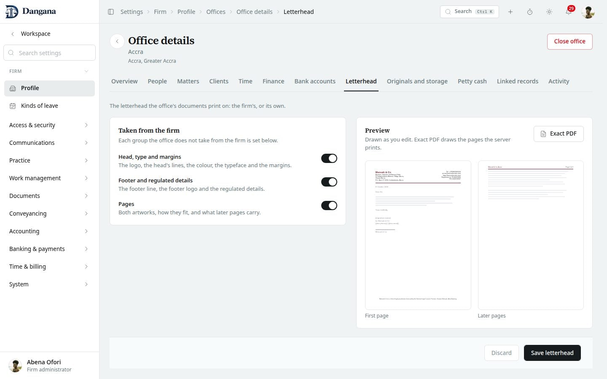Go to Offices in the breadcrumb
Viewport: 607px width, 379px height.
216,12
